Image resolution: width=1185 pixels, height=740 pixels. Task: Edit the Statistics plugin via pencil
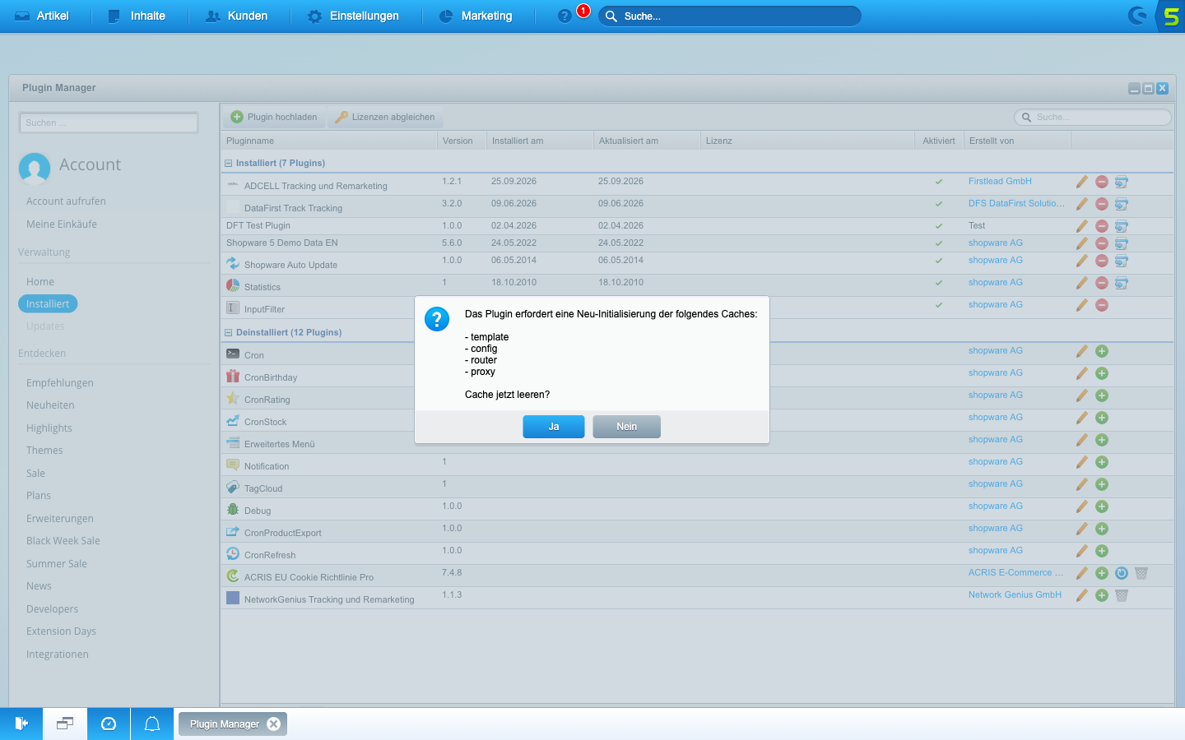pyautogui.click(x=1082, y=283)
